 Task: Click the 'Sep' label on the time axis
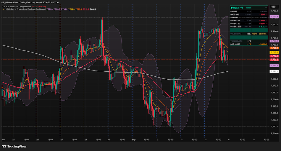click(x=134, y=140)
